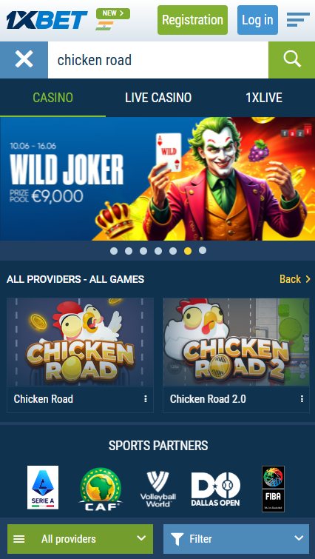The height and width of the screenshot is (559, 315).
Task: Switch to the 1XLIVE tab
Action: point(264,98)
